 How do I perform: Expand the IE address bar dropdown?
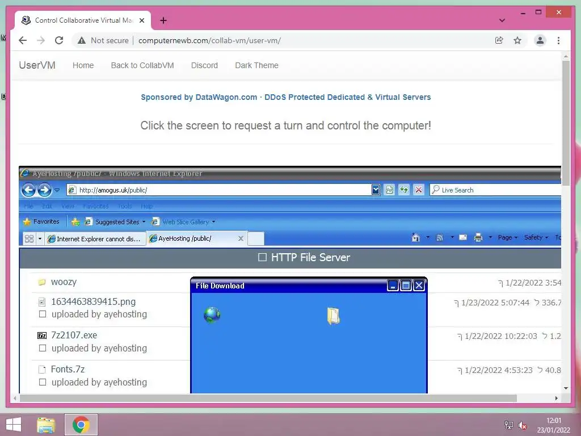[x=376, y=190]
